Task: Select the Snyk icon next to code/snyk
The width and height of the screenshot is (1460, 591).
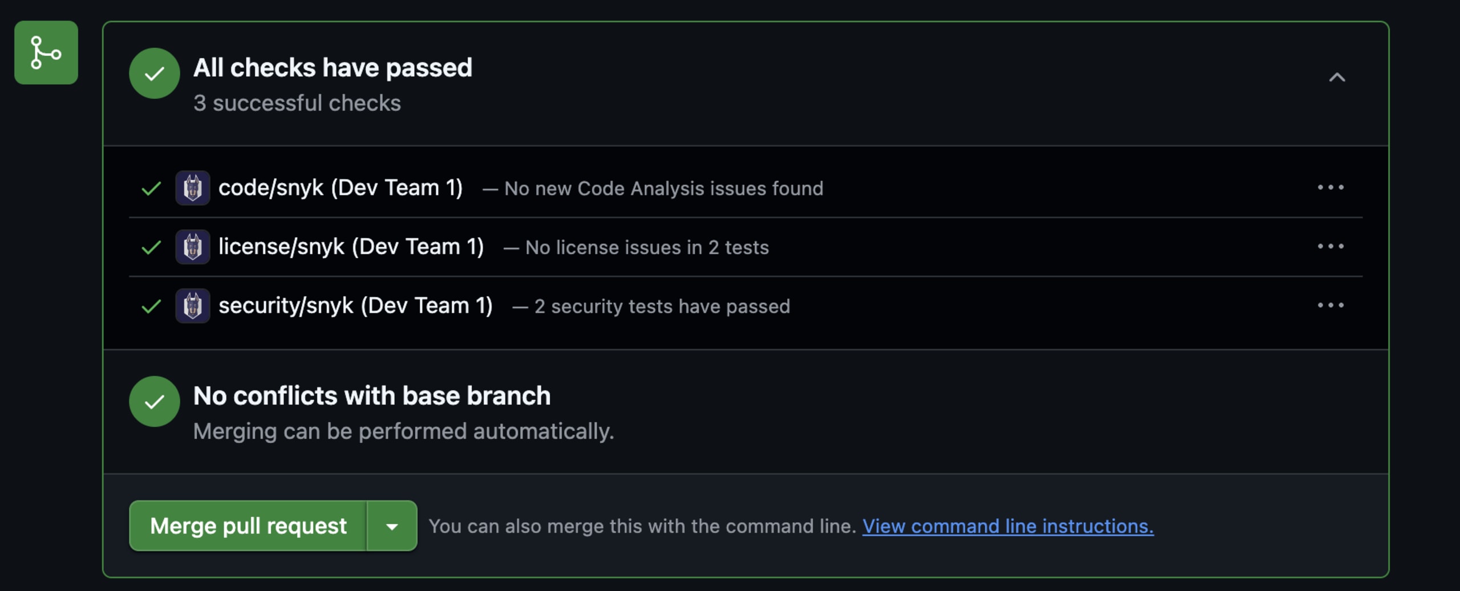Action: coord(194,188)
